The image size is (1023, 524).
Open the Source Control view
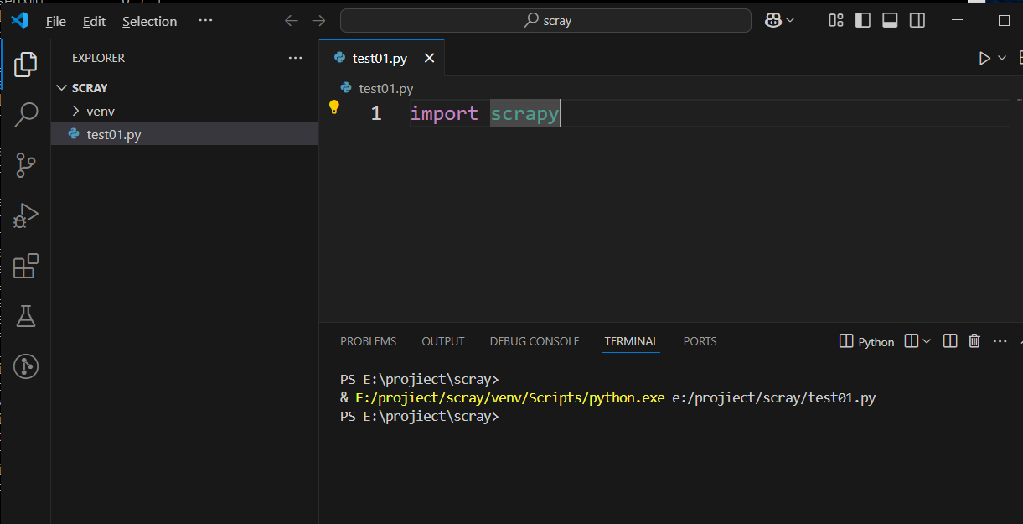[26, 164]
